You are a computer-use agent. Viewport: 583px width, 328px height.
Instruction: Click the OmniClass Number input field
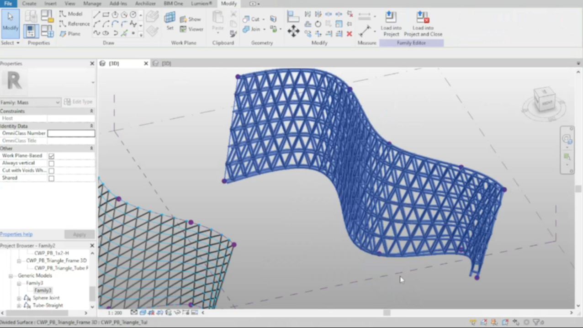point(71,133)
